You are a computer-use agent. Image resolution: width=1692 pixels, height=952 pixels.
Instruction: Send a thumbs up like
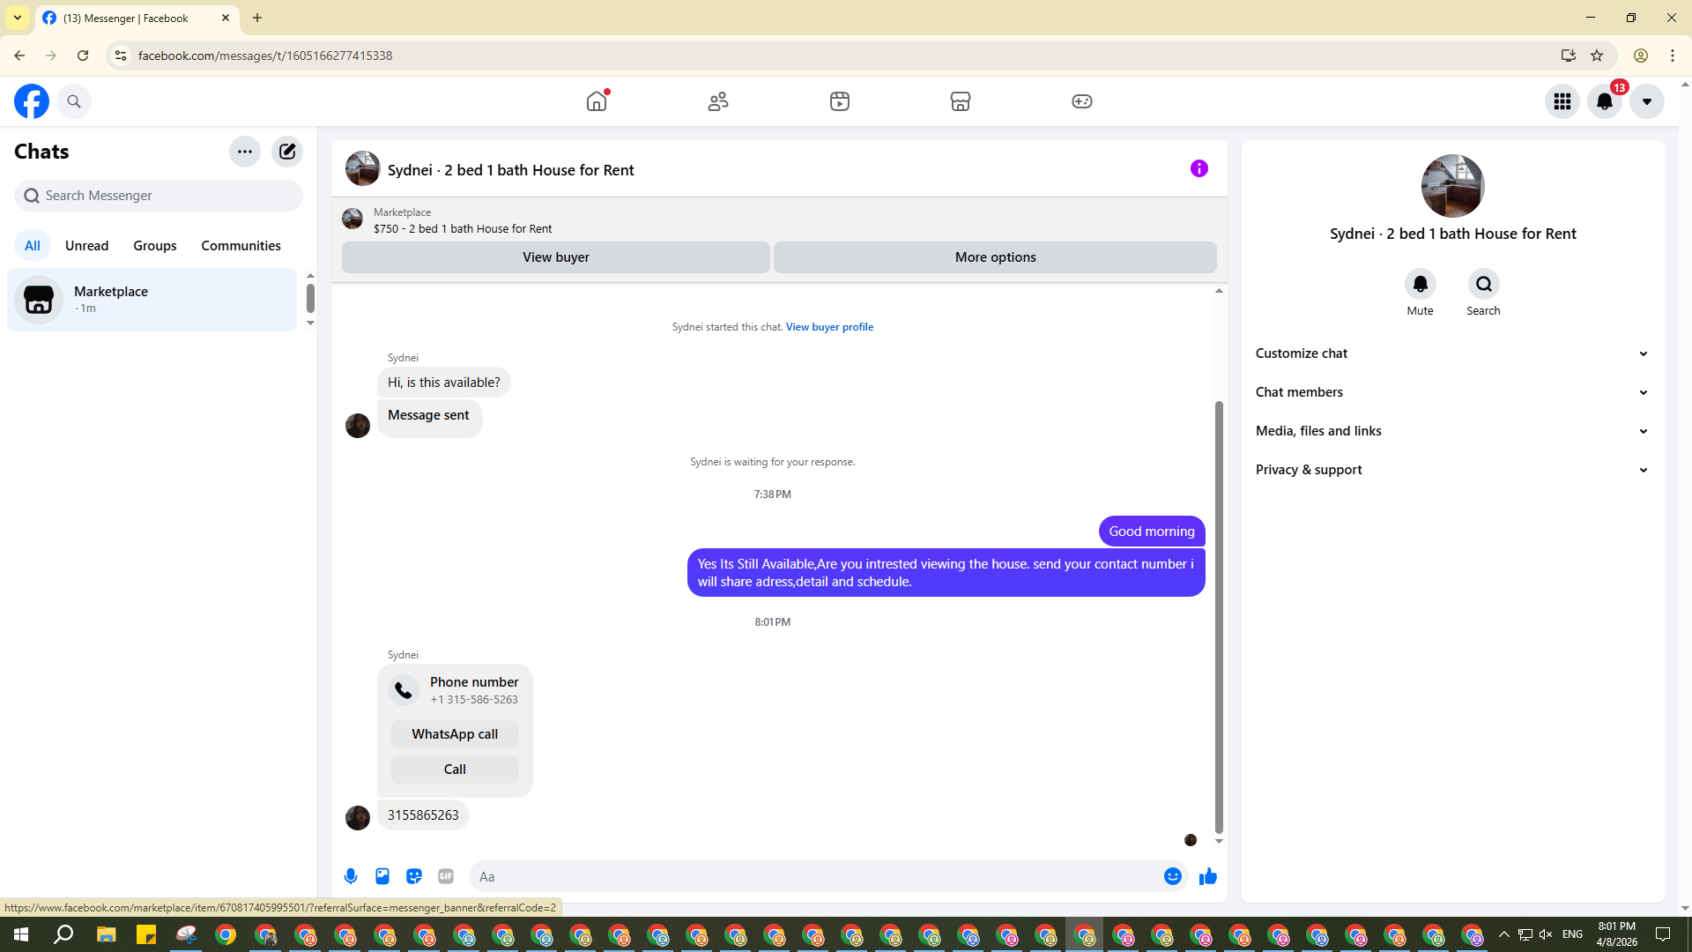pos(1208,876)
